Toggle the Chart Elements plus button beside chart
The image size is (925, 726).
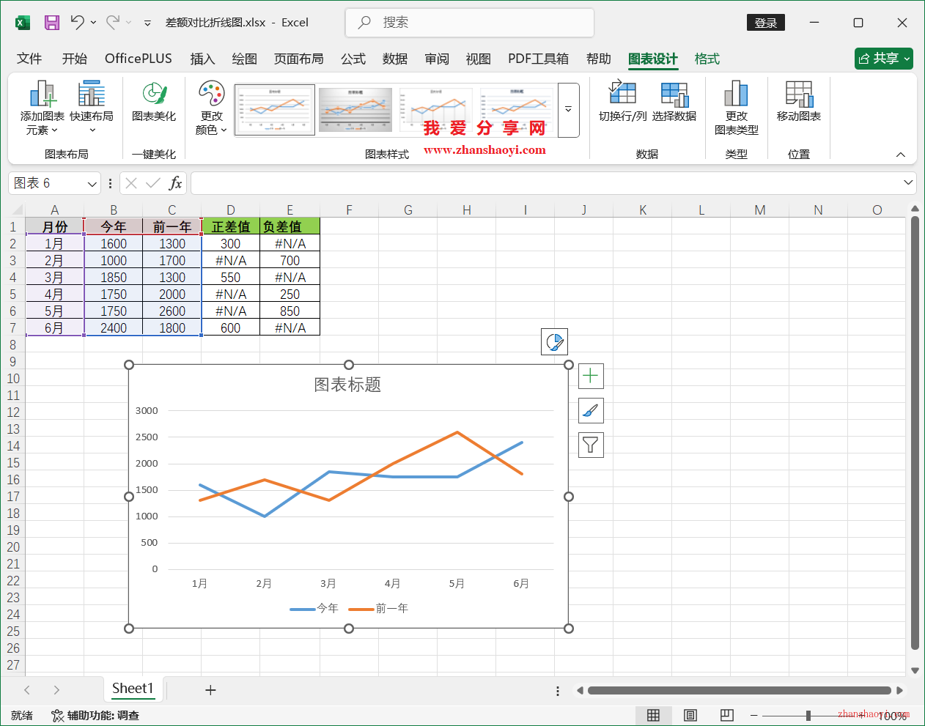pyautogui.click(x=590, y=376)
